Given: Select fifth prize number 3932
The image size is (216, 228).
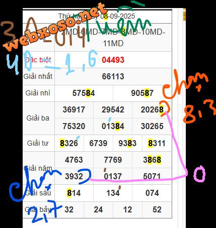Looking at the screenshot, I should click(74, 176).
